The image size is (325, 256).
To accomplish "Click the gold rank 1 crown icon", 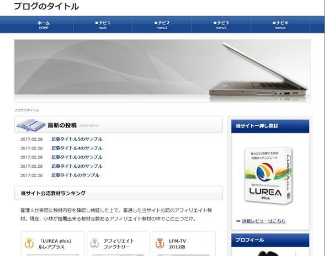I will [29, 243].
